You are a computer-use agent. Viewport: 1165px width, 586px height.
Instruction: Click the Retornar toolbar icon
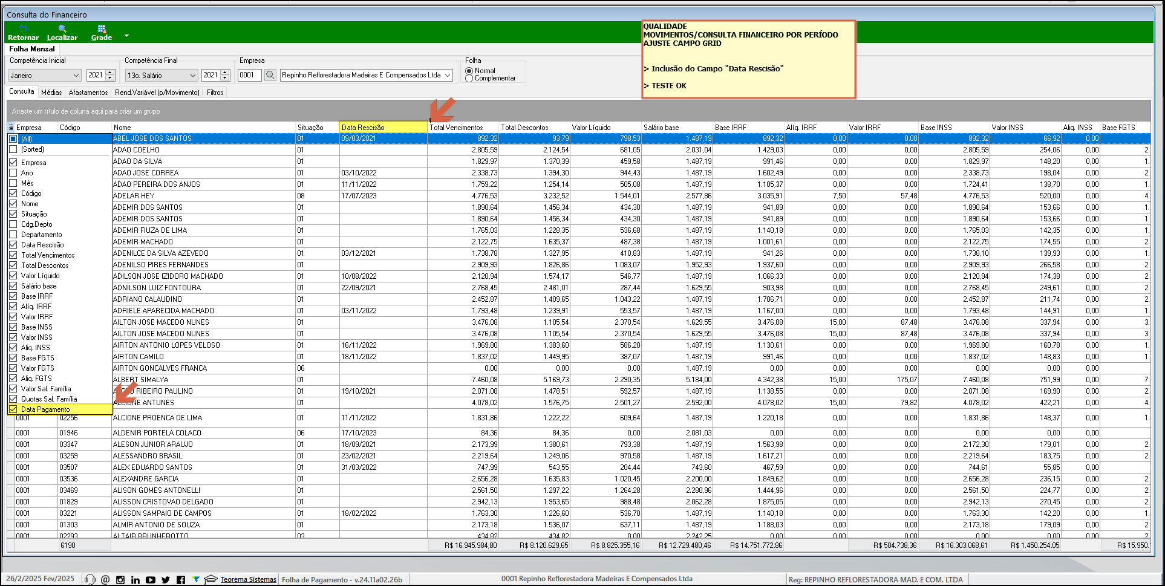pos(23,33)
